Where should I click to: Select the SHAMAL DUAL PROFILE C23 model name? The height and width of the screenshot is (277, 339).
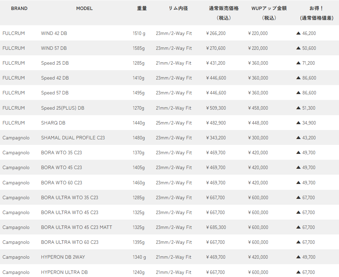pyautogui.click(x=73, y=138)
